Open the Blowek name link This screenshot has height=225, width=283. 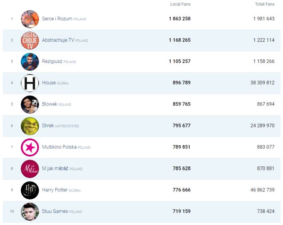point(50,104)
